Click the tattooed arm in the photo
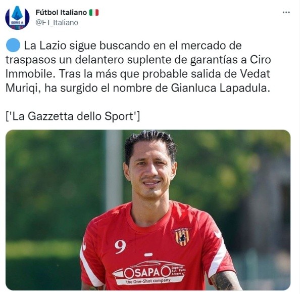The image size is (303, 294). 225,281
